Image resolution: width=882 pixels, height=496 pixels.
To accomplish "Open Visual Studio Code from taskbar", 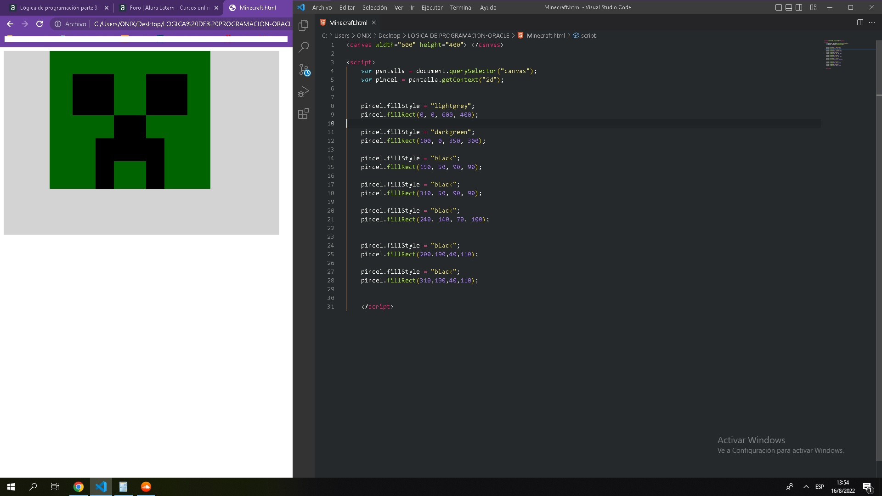I will click(x=101, y=487).
